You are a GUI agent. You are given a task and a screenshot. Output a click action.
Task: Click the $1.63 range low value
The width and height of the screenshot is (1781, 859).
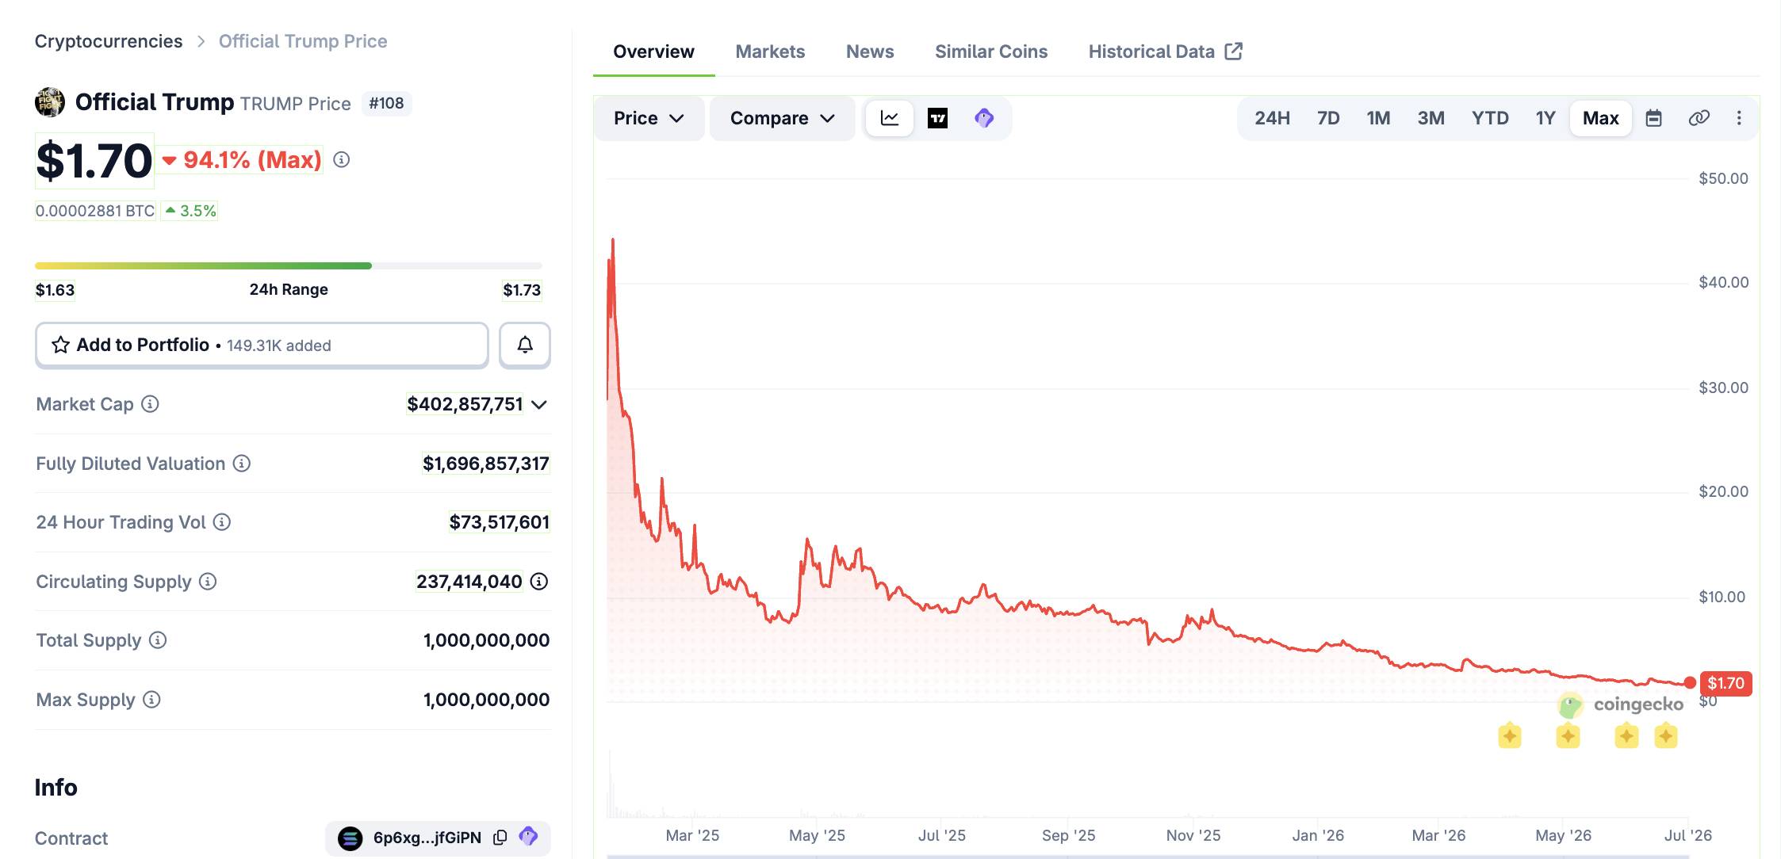pos(55,290)
